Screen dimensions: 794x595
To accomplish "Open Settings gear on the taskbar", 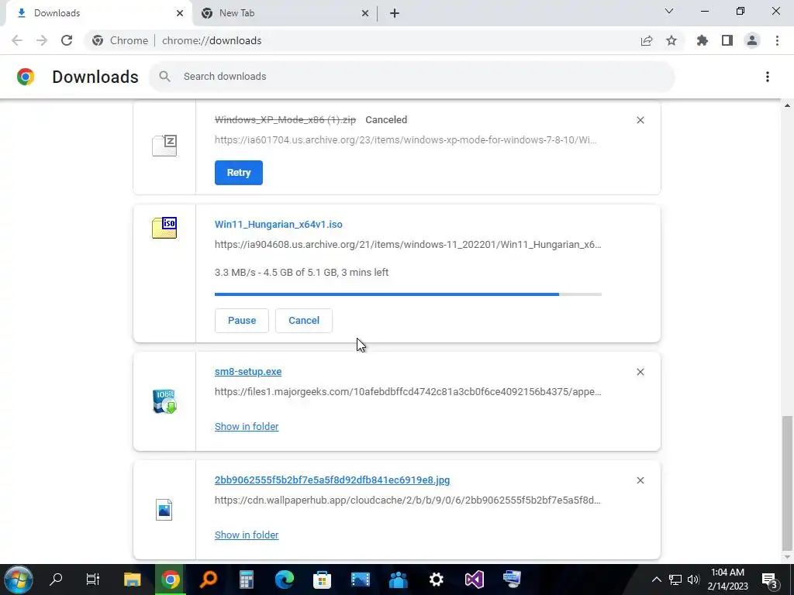I will (436, 580).
